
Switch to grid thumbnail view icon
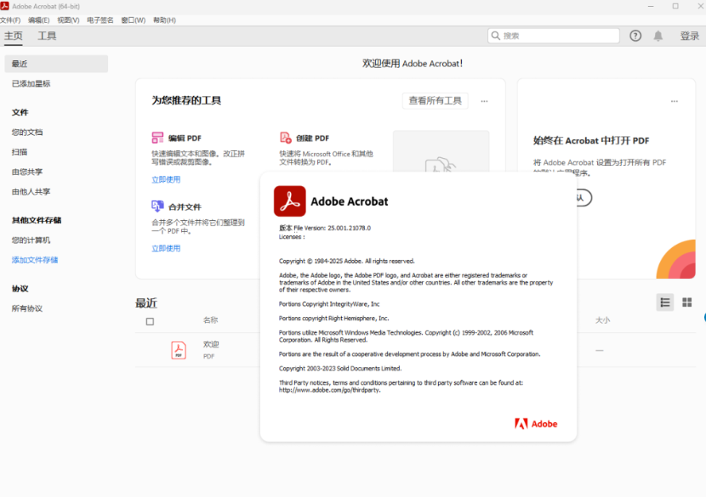pos(687,302)
